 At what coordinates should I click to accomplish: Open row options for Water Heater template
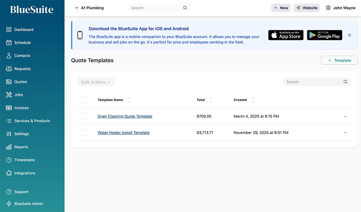point(345,133)
